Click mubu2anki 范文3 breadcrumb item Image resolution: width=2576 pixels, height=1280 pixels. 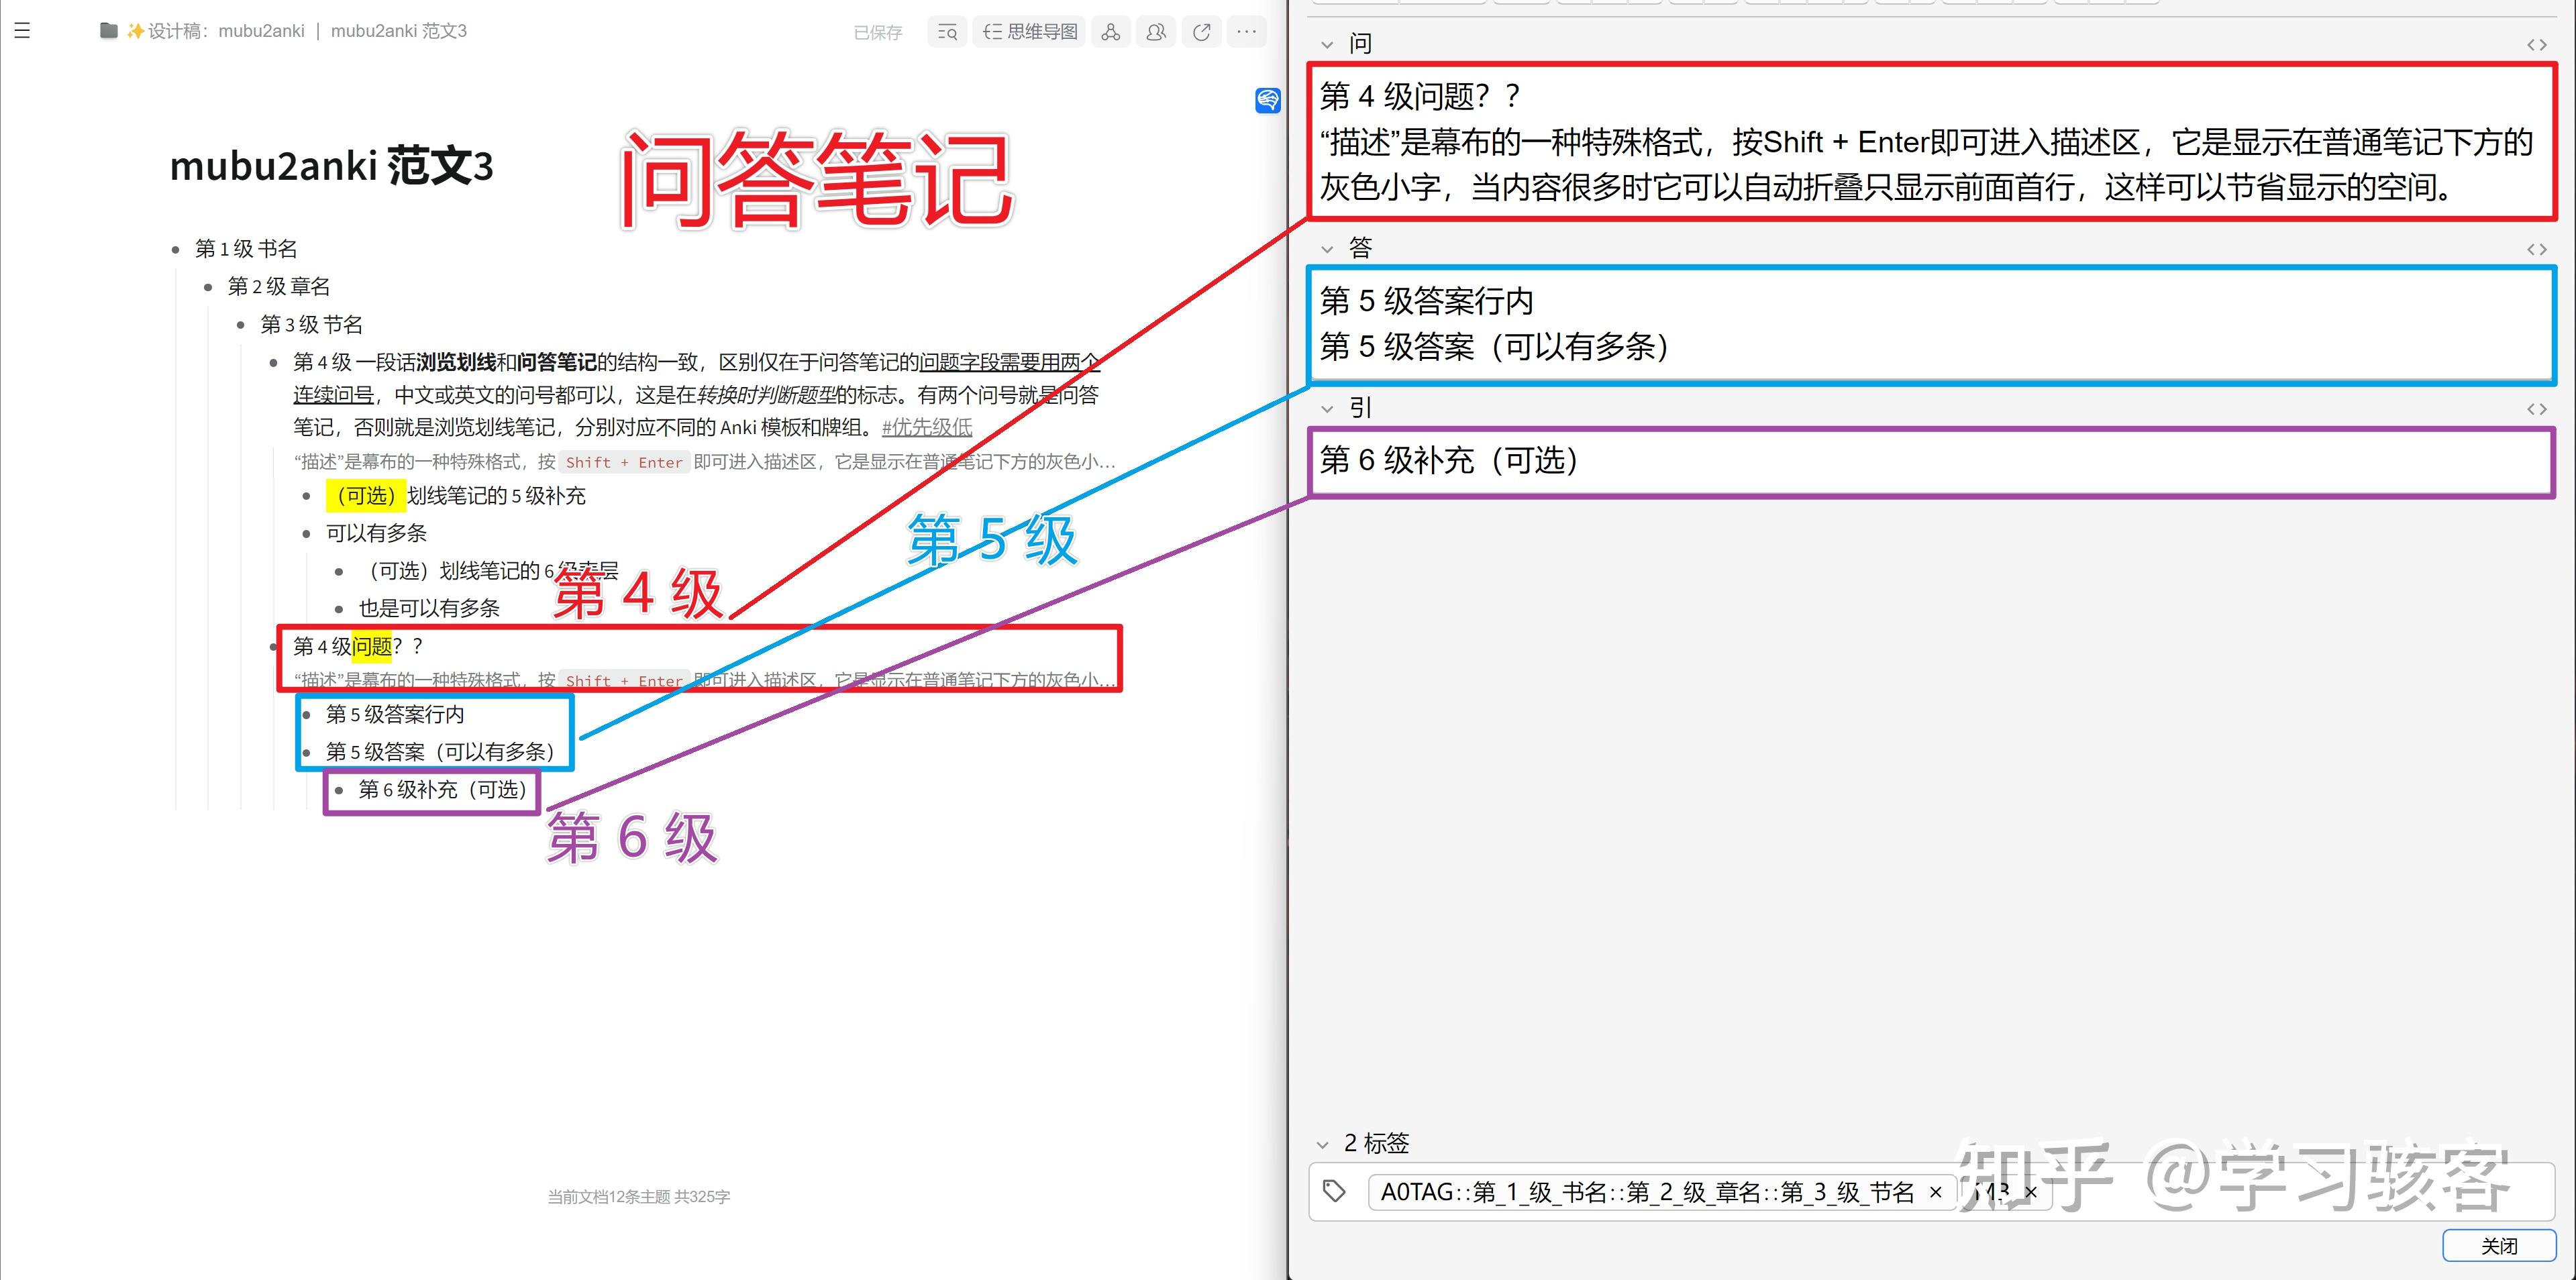coord(398,31)
